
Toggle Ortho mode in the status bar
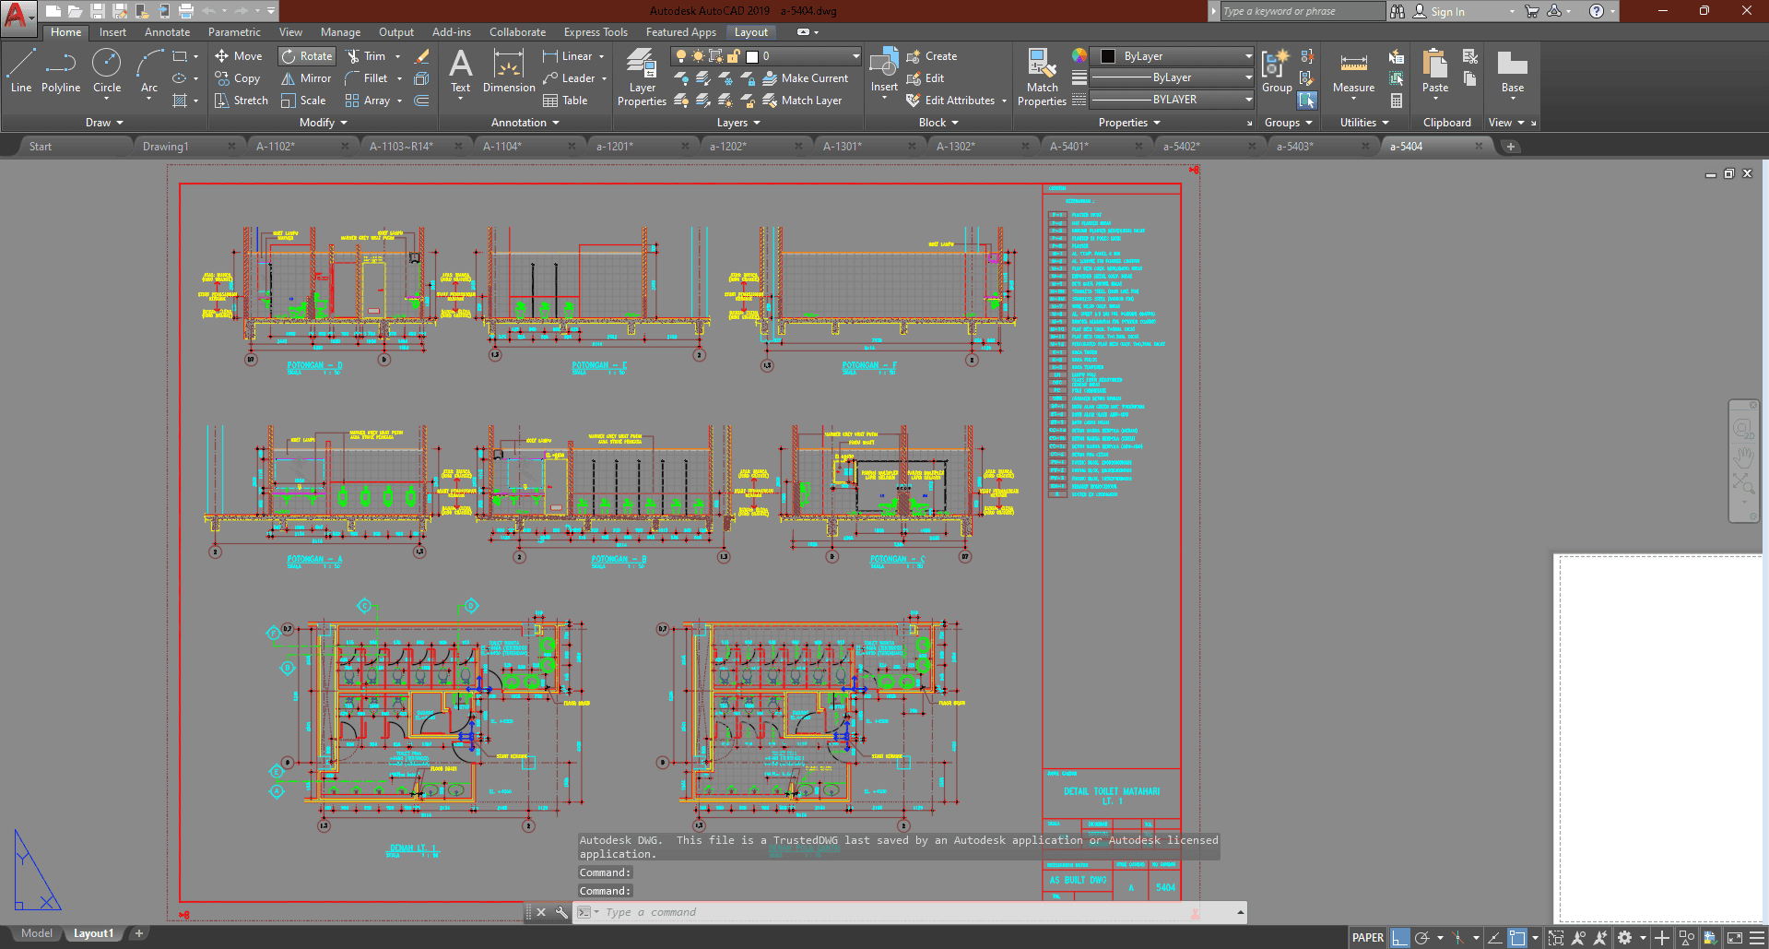pos(1400,938)
